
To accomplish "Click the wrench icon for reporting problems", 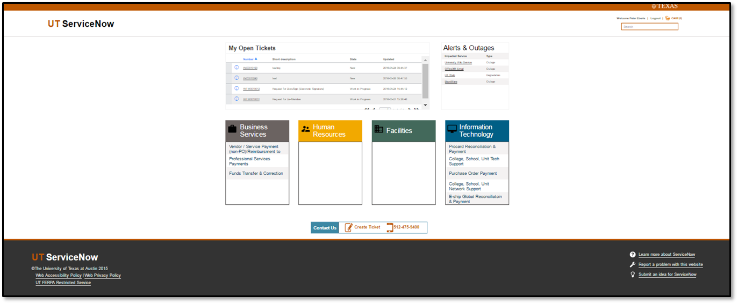I will (633, 264).
